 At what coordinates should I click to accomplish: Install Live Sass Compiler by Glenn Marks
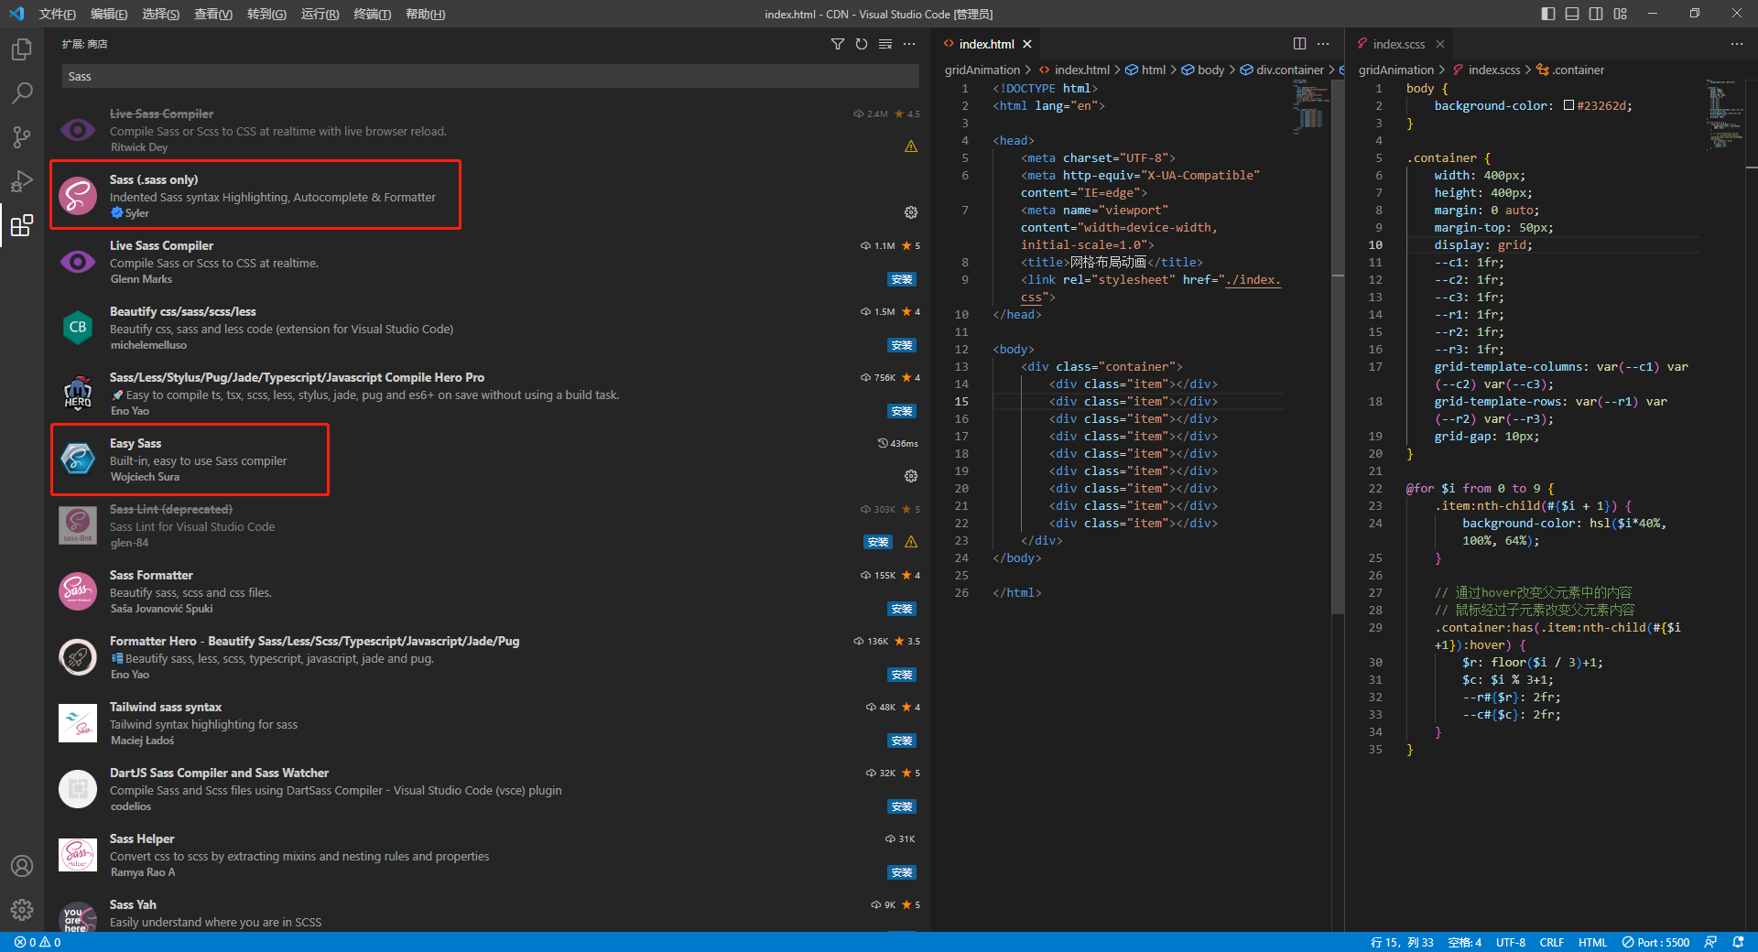coord(902,279)
